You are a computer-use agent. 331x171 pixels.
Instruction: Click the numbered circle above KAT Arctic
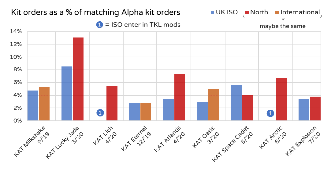coord(270,113)
